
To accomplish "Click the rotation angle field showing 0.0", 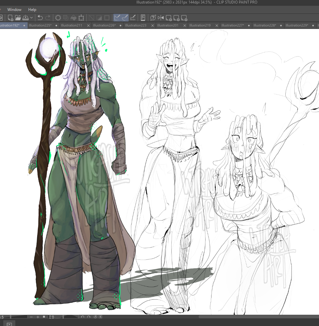I will pos(51,317).
